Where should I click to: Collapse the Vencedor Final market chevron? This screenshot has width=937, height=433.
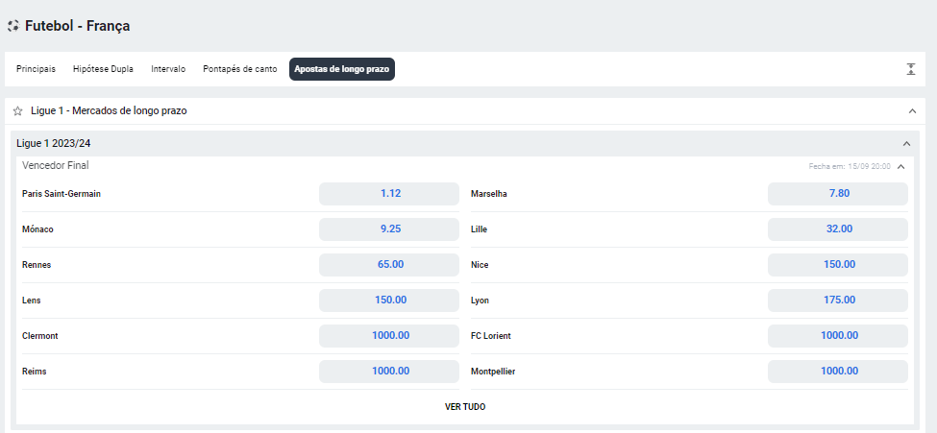(901, 167)
